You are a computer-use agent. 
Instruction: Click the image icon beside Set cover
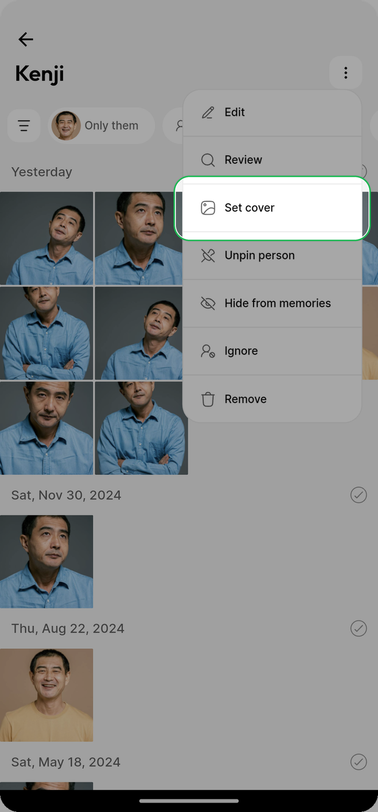pyautogui.click(x=208, y=208)
